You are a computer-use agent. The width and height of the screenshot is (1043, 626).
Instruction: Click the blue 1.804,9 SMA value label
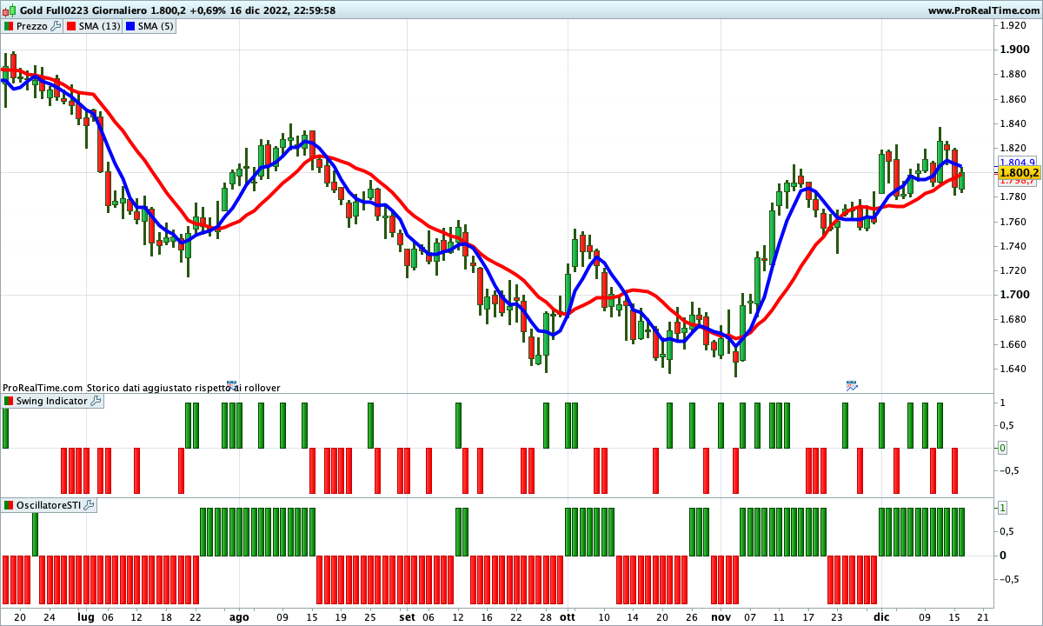pyautogui.click(x=1018, y=163)
